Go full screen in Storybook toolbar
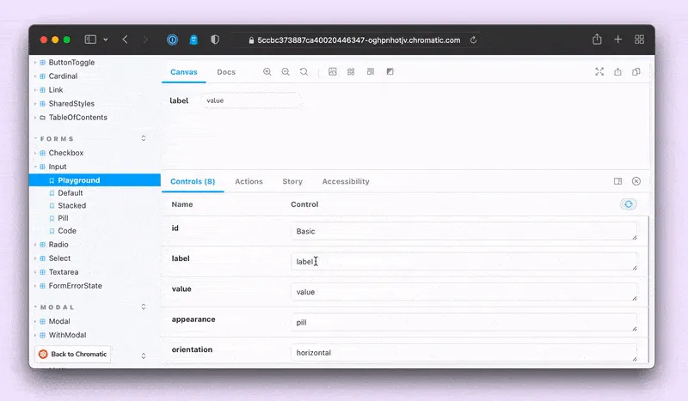688x401 pixels. [x=599, y=72]
